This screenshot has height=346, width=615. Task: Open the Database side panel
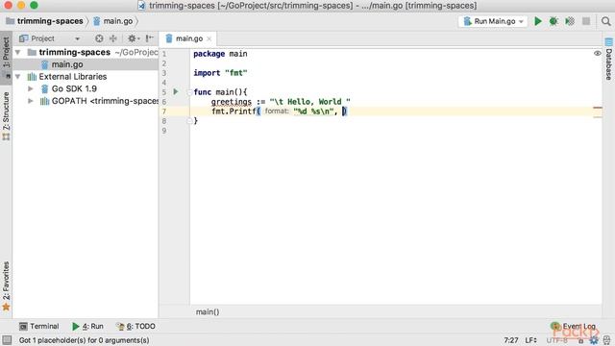coord(608,60)
